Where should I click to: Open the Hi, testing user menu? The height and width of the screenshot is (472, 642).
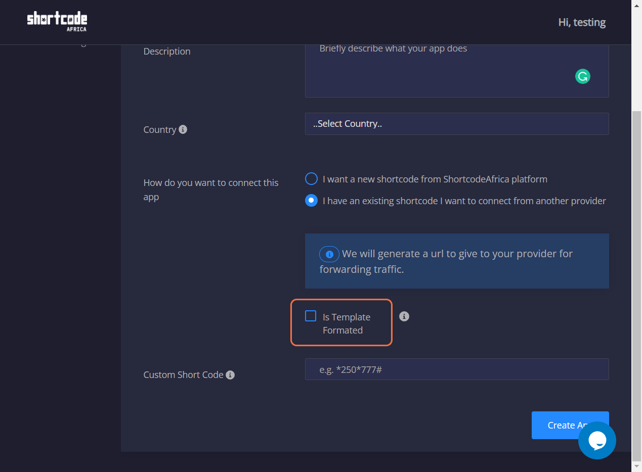tap(582, 22)
